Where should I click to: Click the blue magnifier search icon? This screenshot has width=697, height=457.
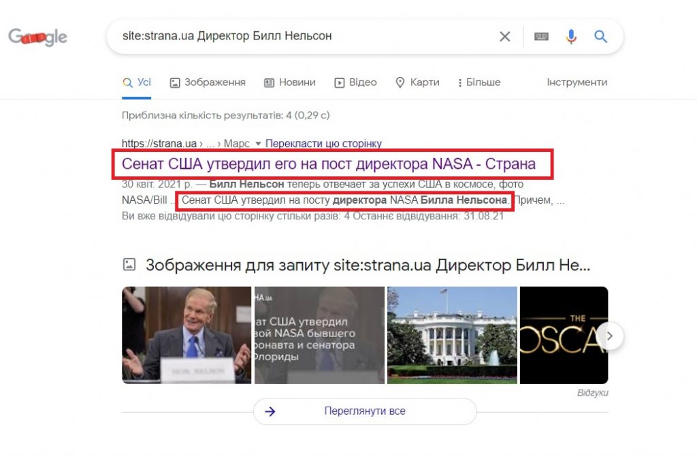(x=600, y=37)
